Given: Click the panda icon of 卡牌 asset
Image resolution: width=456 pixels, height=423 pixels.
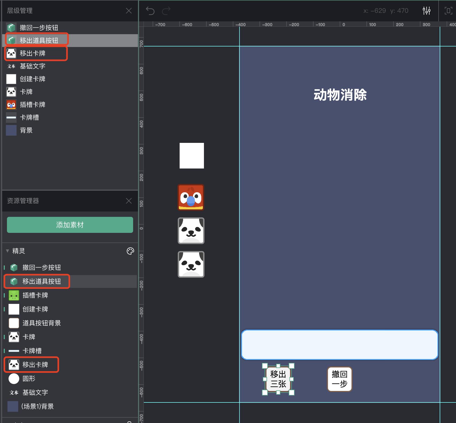Looking at the screenshot, I should 14,337.
